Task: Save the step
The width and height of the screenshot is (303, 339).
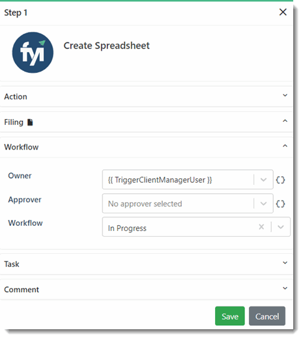Action: tap(230, 316)
